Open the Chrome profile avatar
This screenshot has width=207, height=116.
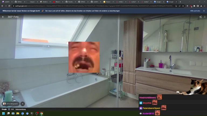click(x=201, y=6)
